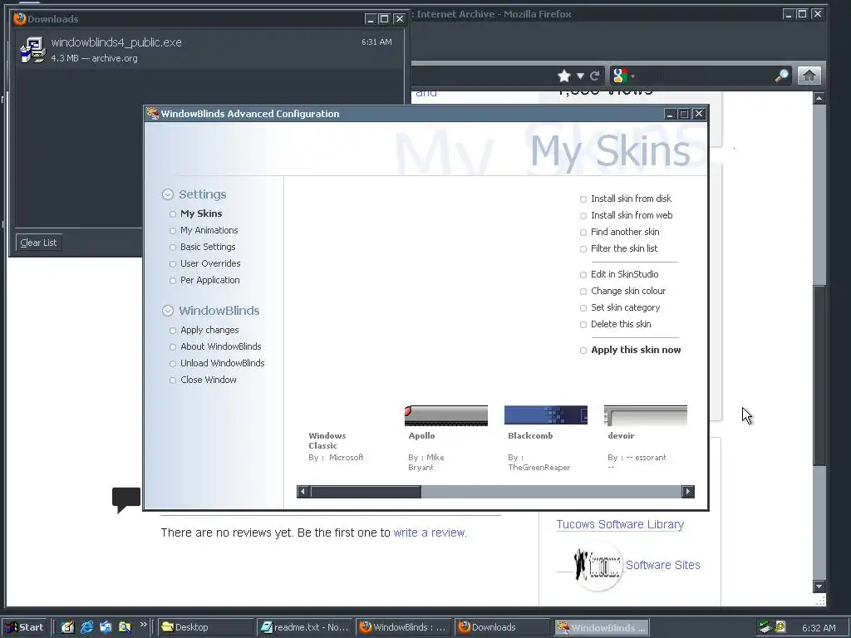Image resolution: width=851 pixels, height=638 pixels.
Task: Open Tucows Software Library link
Action: 620,525
